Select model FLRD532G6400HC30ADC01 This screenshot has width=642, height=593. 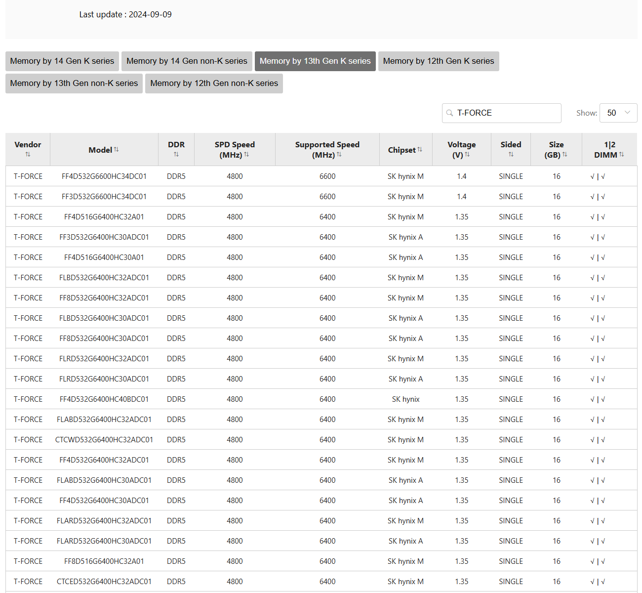point(104,379)
